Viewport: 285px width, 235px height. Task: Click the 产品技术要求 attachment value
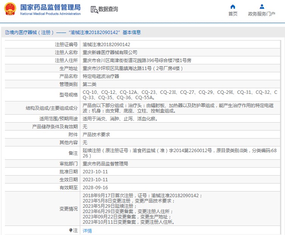coord(97,134)
